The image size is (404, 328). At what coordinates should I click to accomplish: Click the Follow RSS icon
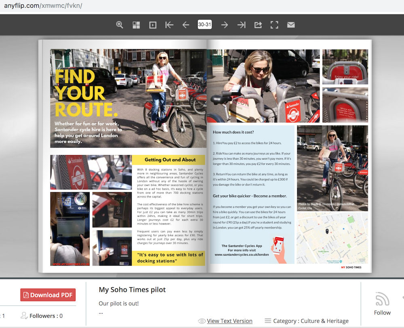(x=382, y=299)
